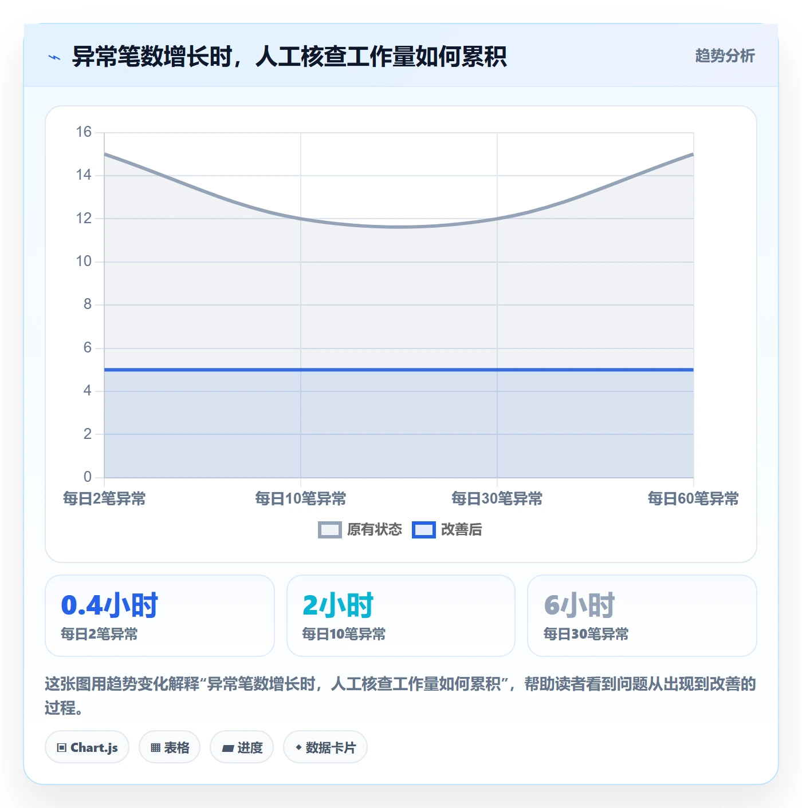Click the y-axis value 6
The width and height of the screenshot is (802, 808).
(x=88, y=348)
